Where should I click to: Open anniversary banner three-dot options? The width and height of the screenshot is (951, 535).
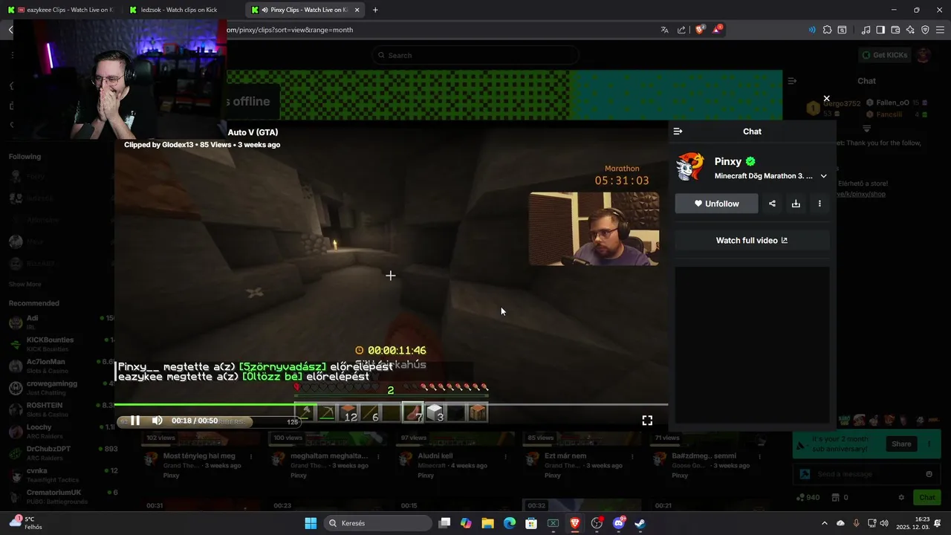coord(929,444)
